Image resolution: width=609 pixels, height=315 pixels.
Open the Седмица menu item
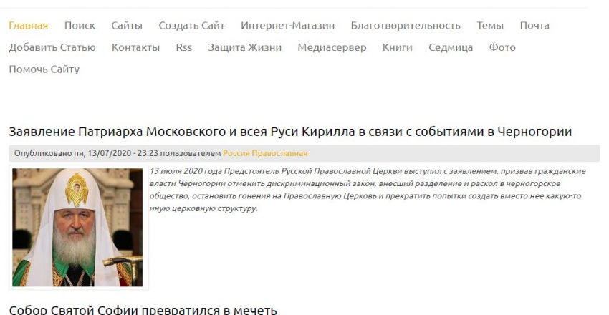(x=451, y=47)
